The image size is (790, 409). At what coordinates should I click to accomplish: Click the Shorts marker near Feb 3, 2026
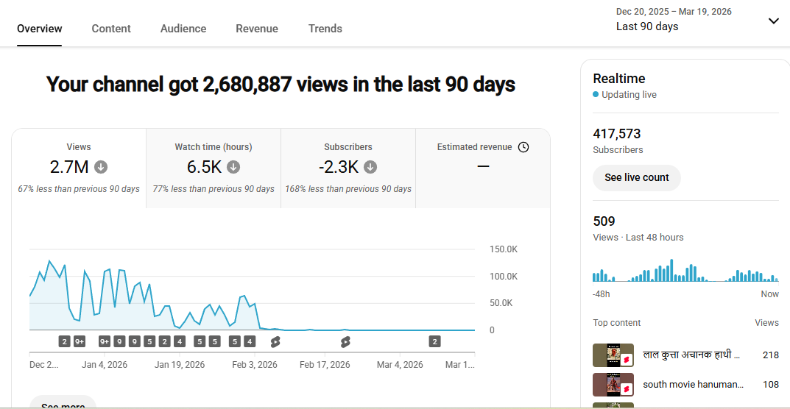pos(275,341)
